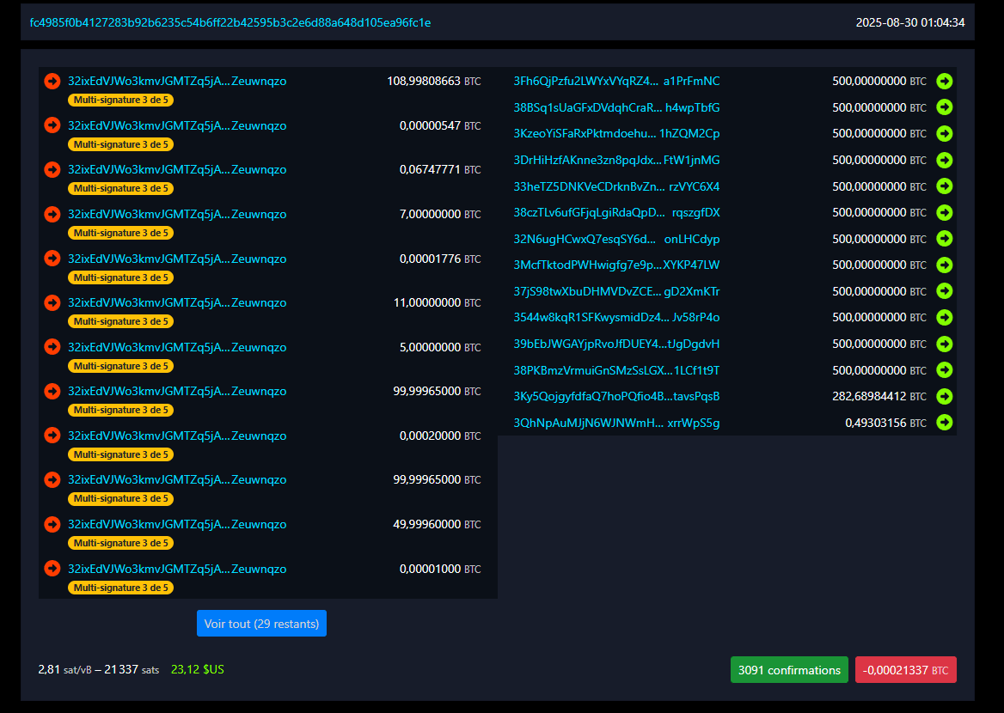The width and height of the screenshot is (1004, 713).
Task: Click the orange input arrow for 49,99960000 BTC
Action: click(x=52, y=524)
